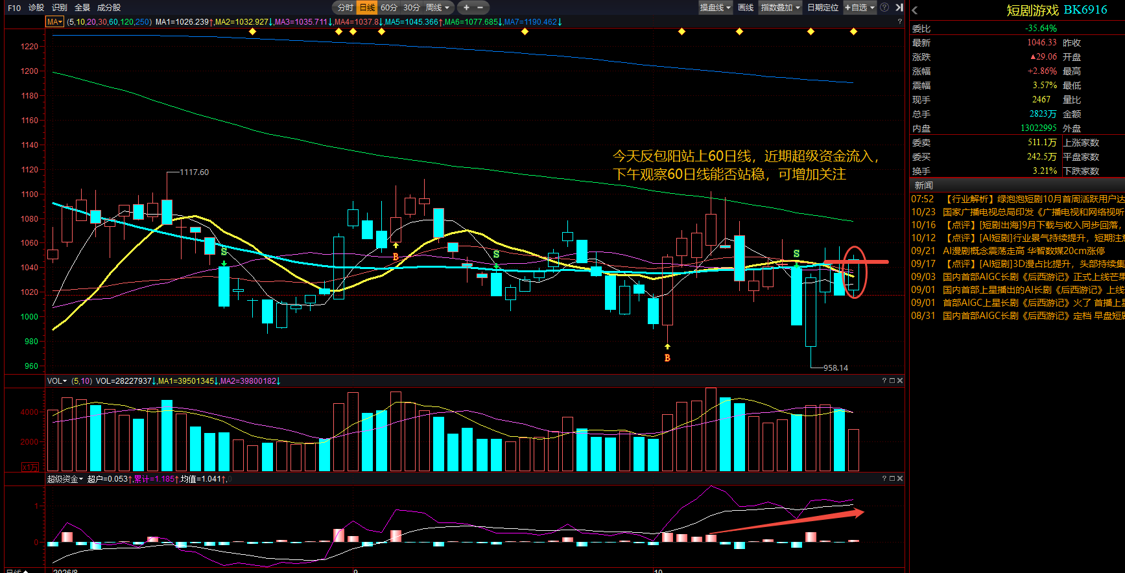Select the 30分 period view
Image resolution: width=1125 pixels, height=573 pixels.
(412, 8)
